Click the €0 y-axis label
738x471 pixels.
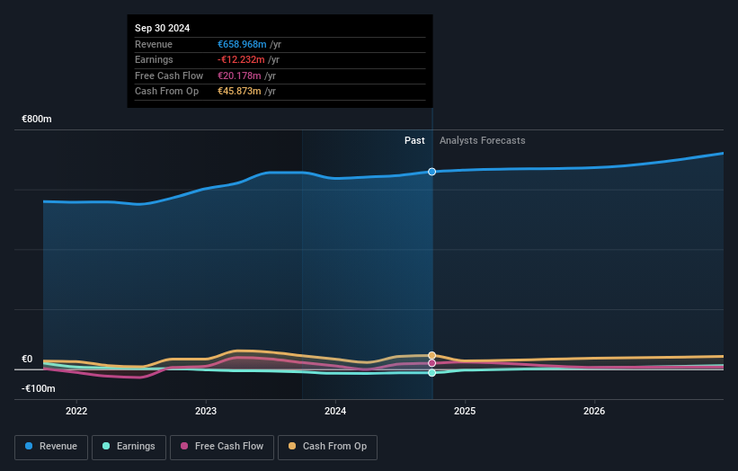click(27, 359)
